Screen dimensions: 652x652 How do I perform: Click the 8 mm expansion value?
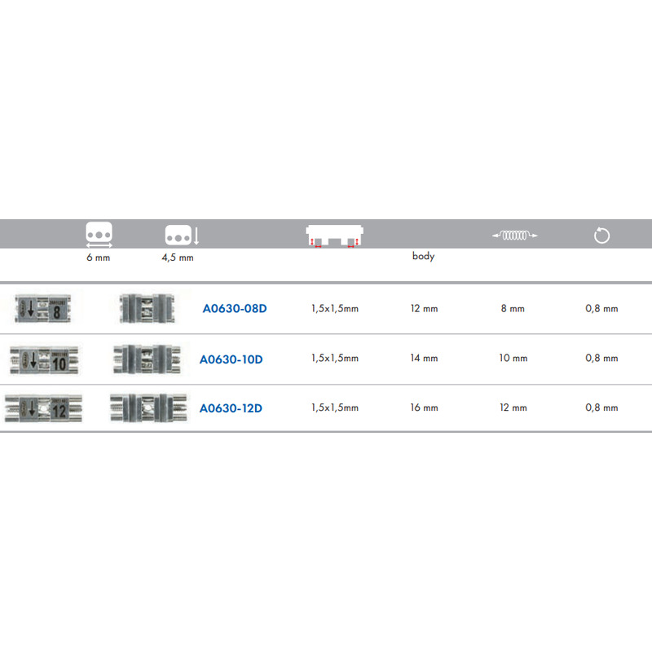pyautogui.click(x=513, y=309)
